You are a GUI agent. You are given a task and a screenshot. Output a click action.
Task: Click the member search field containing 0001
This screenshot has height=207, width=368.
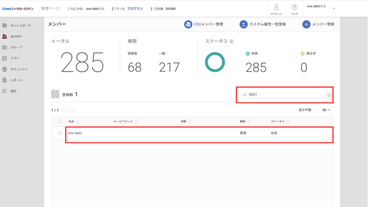283,94
